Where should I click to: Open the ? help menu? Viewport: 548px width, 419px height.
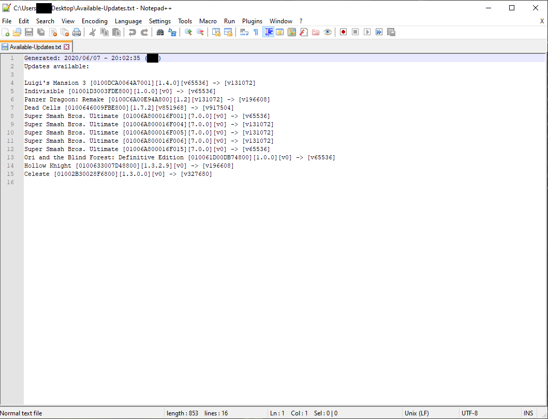[301, 21]
